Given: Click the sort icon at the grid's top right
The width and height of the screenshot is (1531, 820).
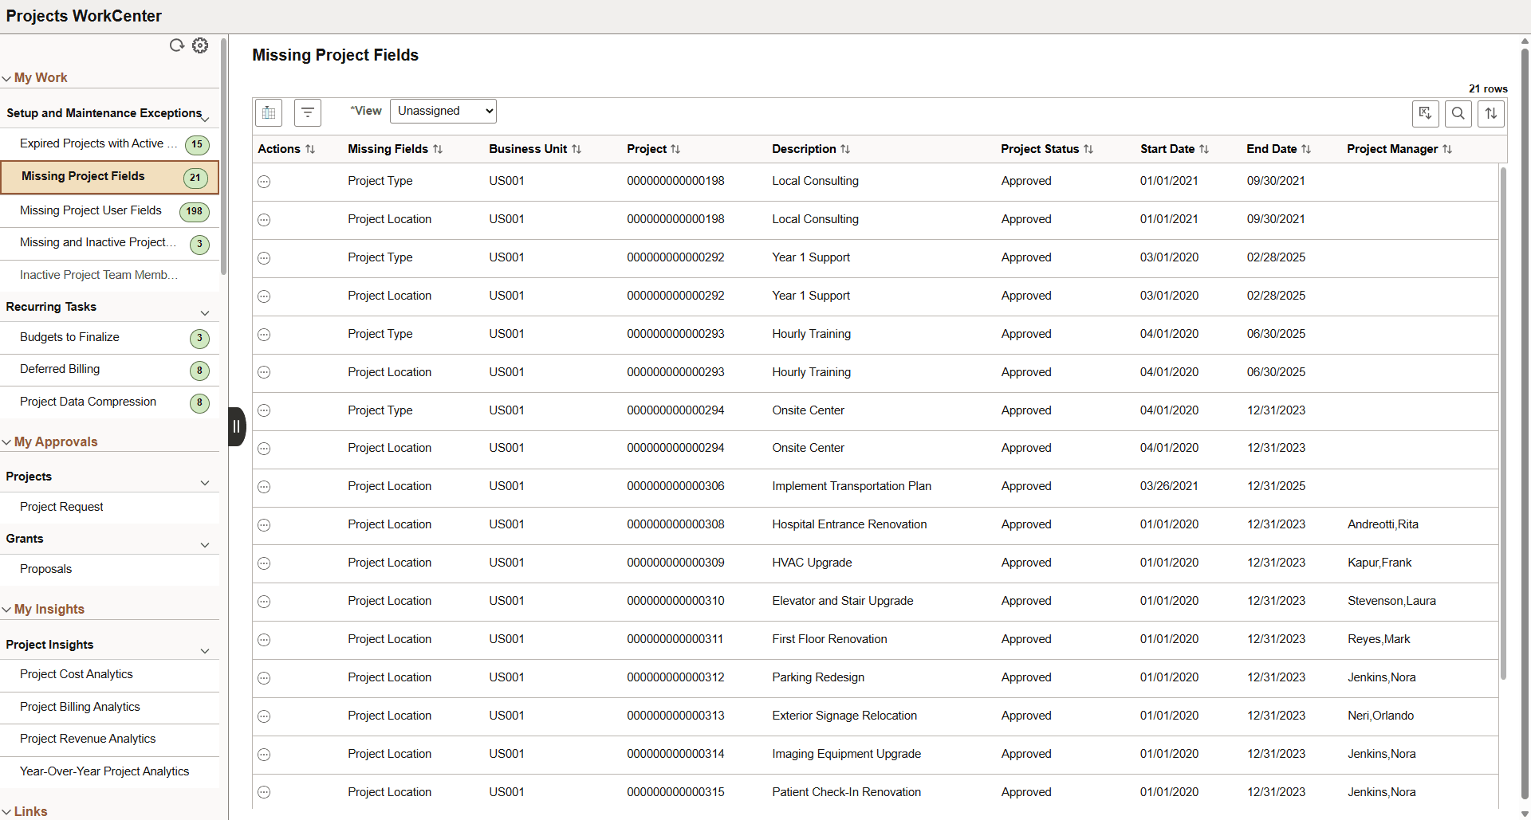Looking at the screenshot, I should click(1491, 113).
